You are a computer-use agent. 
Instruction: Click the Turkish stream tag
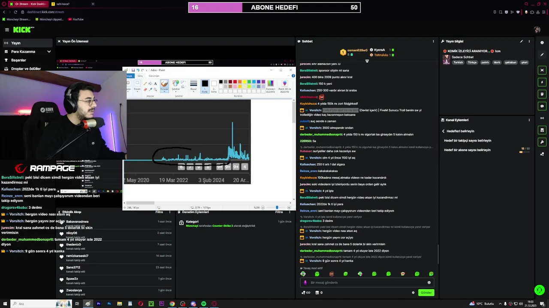point(459,62)
